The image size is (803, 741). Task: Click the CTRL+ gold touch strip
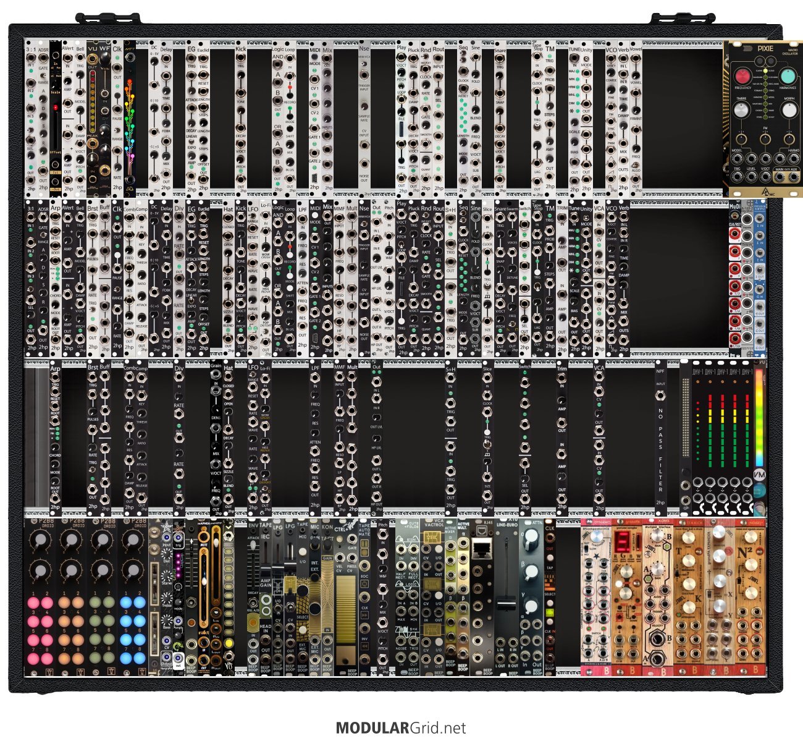(346, 609)
